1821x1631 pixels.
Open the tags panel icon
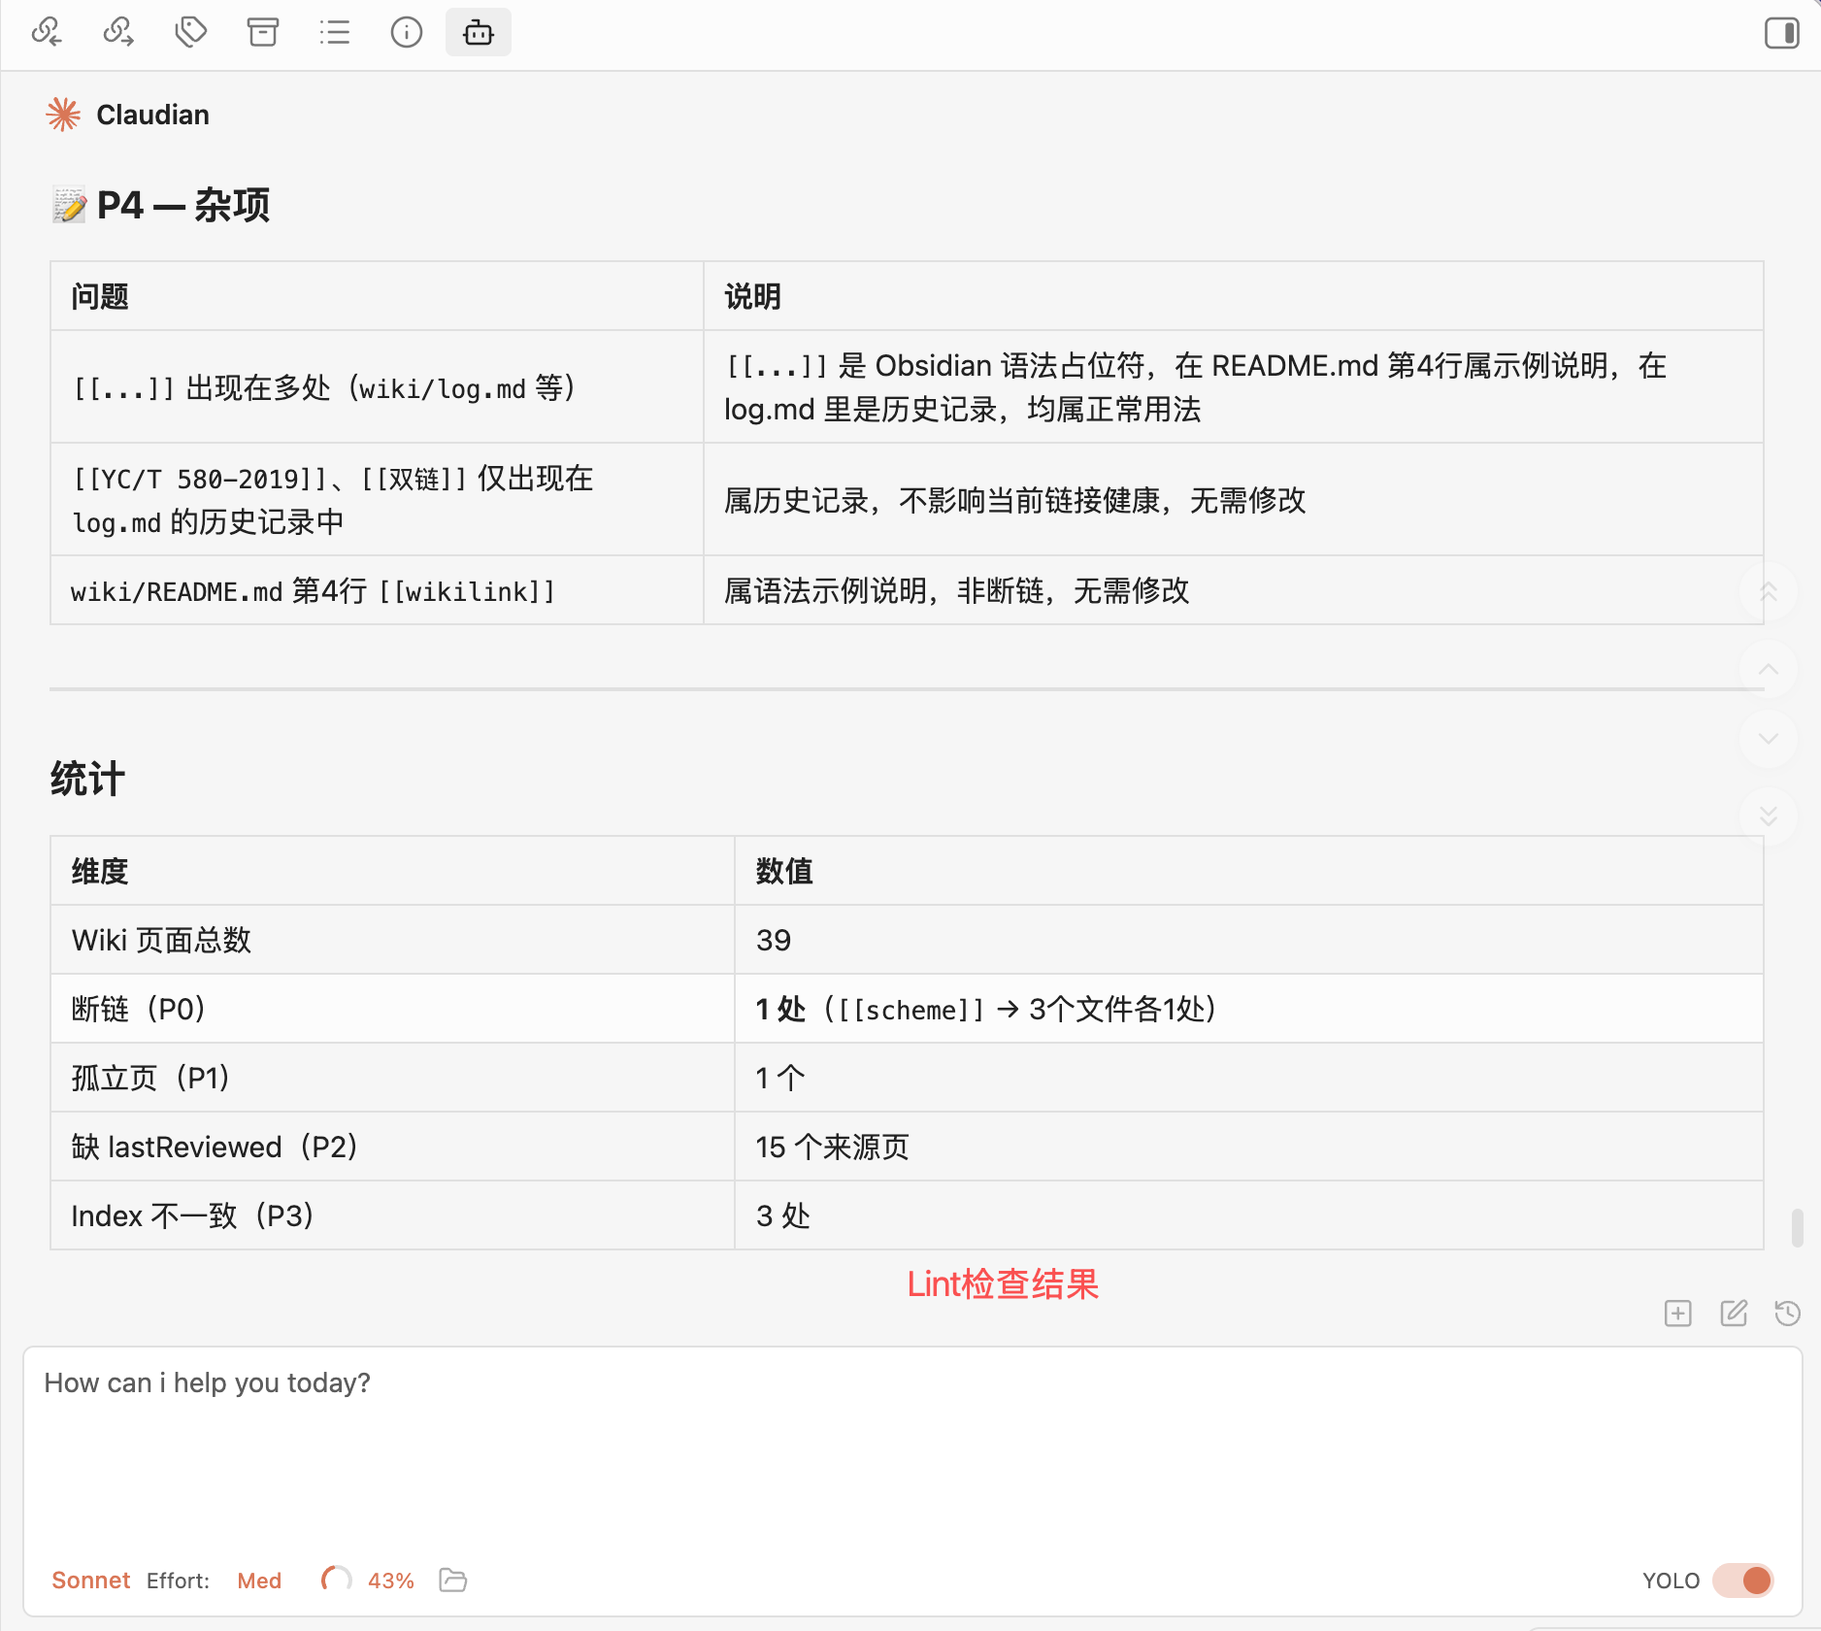point(190,33)
